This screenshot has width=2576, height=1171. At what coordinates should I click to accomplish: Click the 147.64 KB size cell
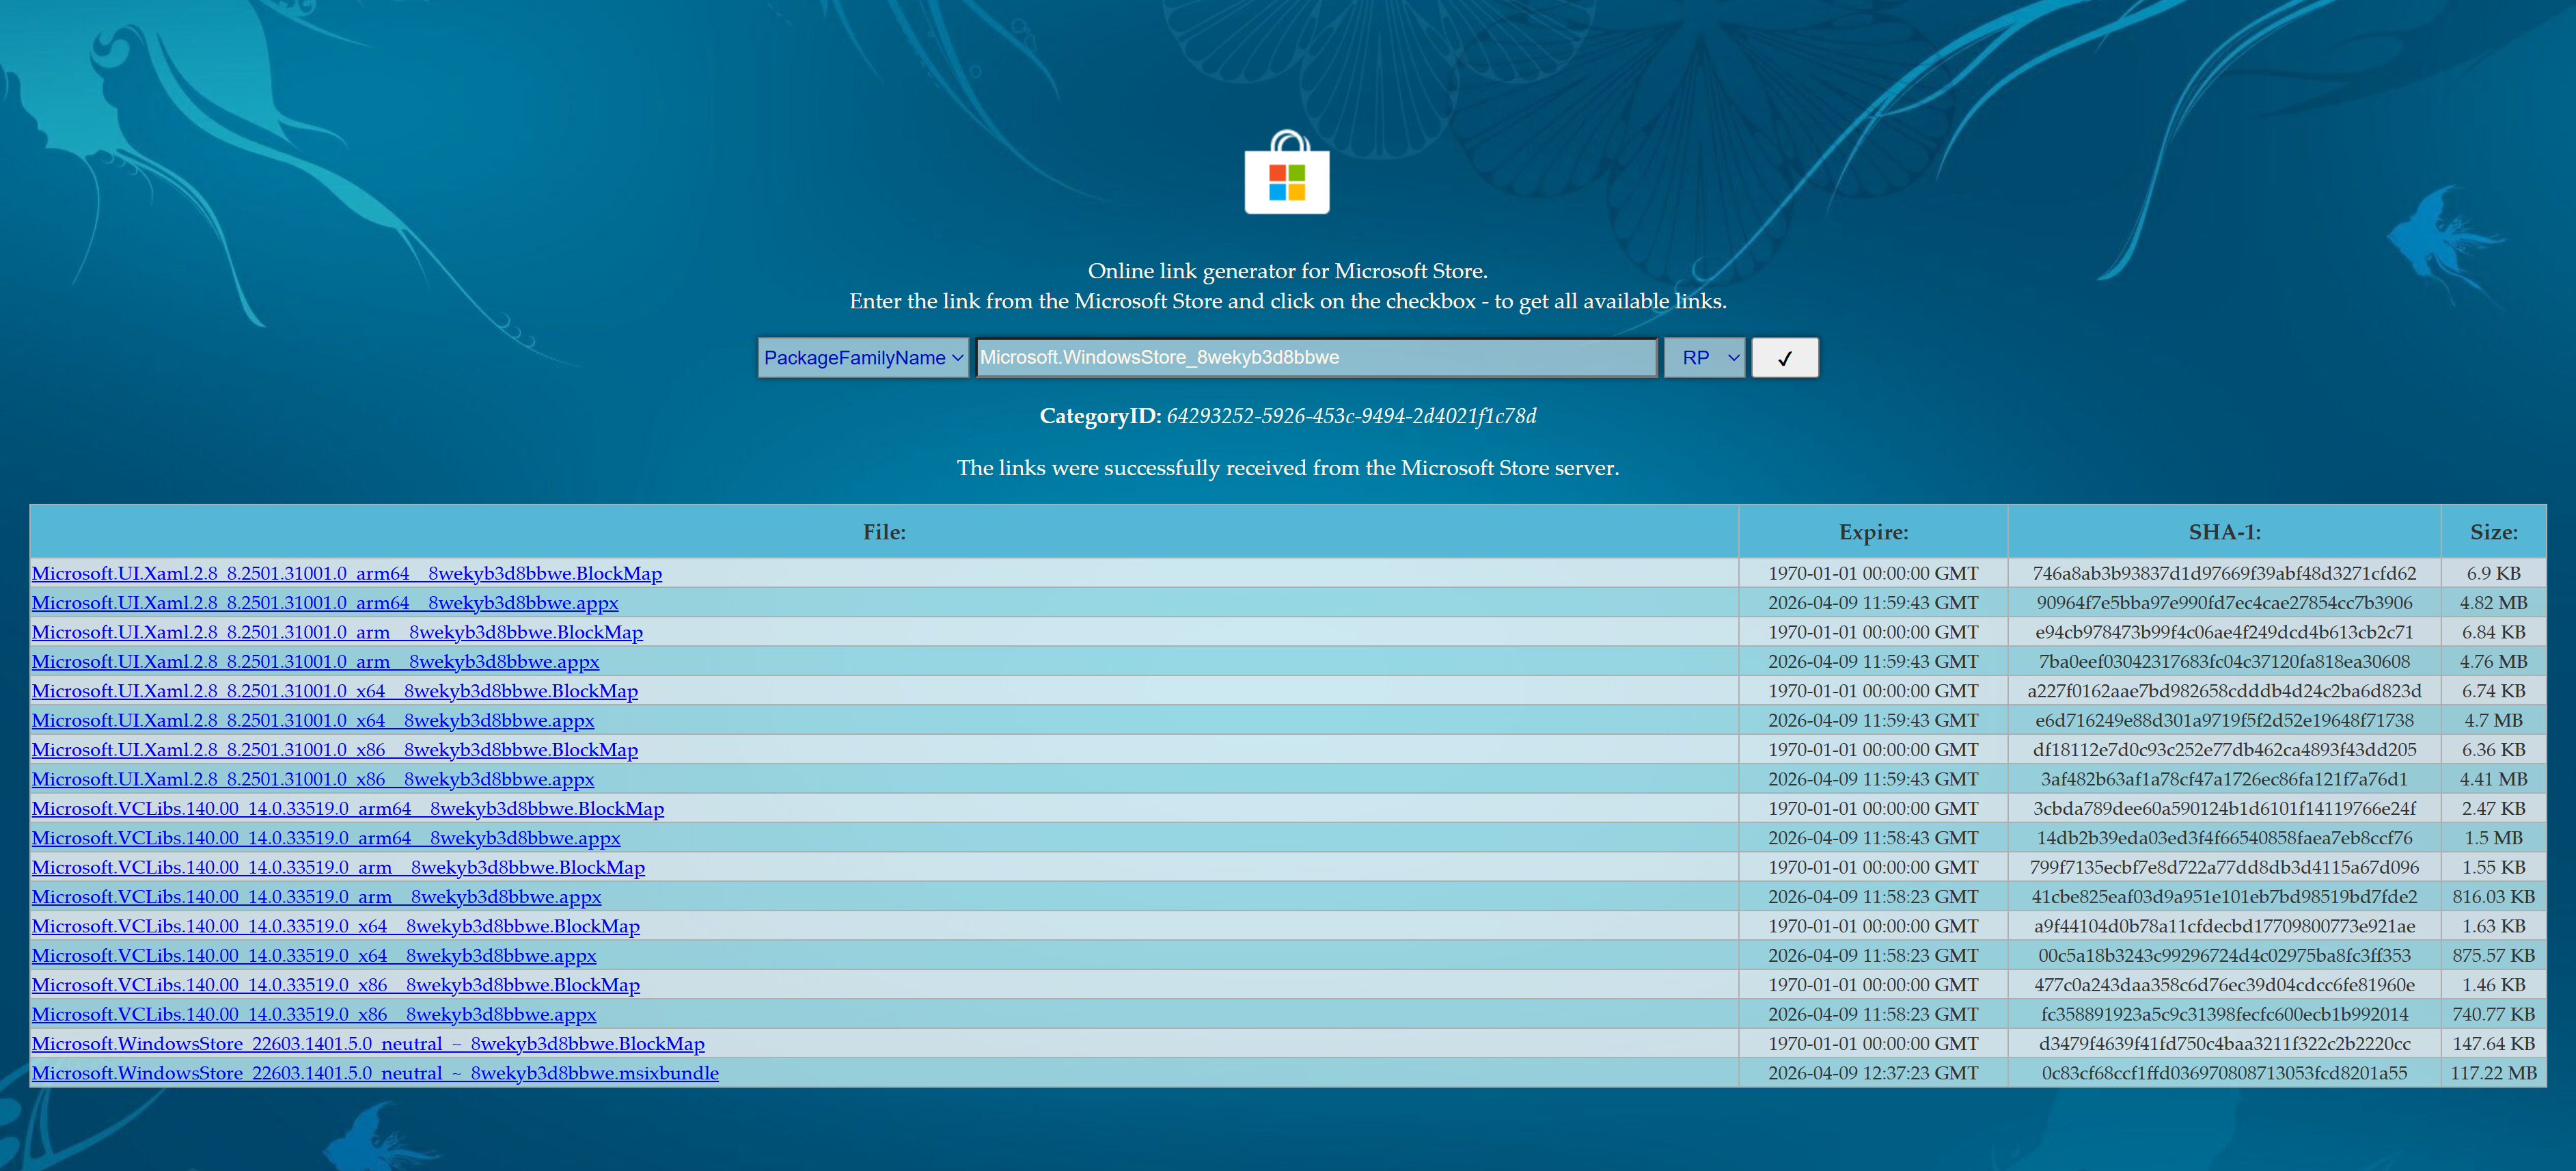[x=2493, y=1044]
